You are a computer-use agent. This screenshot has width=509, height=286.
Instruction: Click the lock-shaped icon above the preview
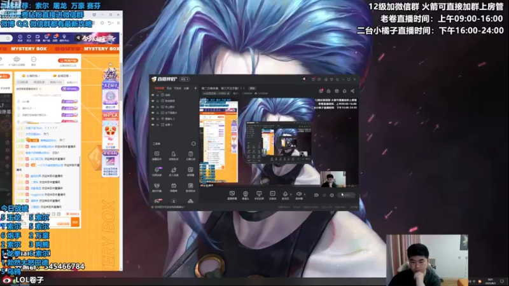click(x=328, y=91)
